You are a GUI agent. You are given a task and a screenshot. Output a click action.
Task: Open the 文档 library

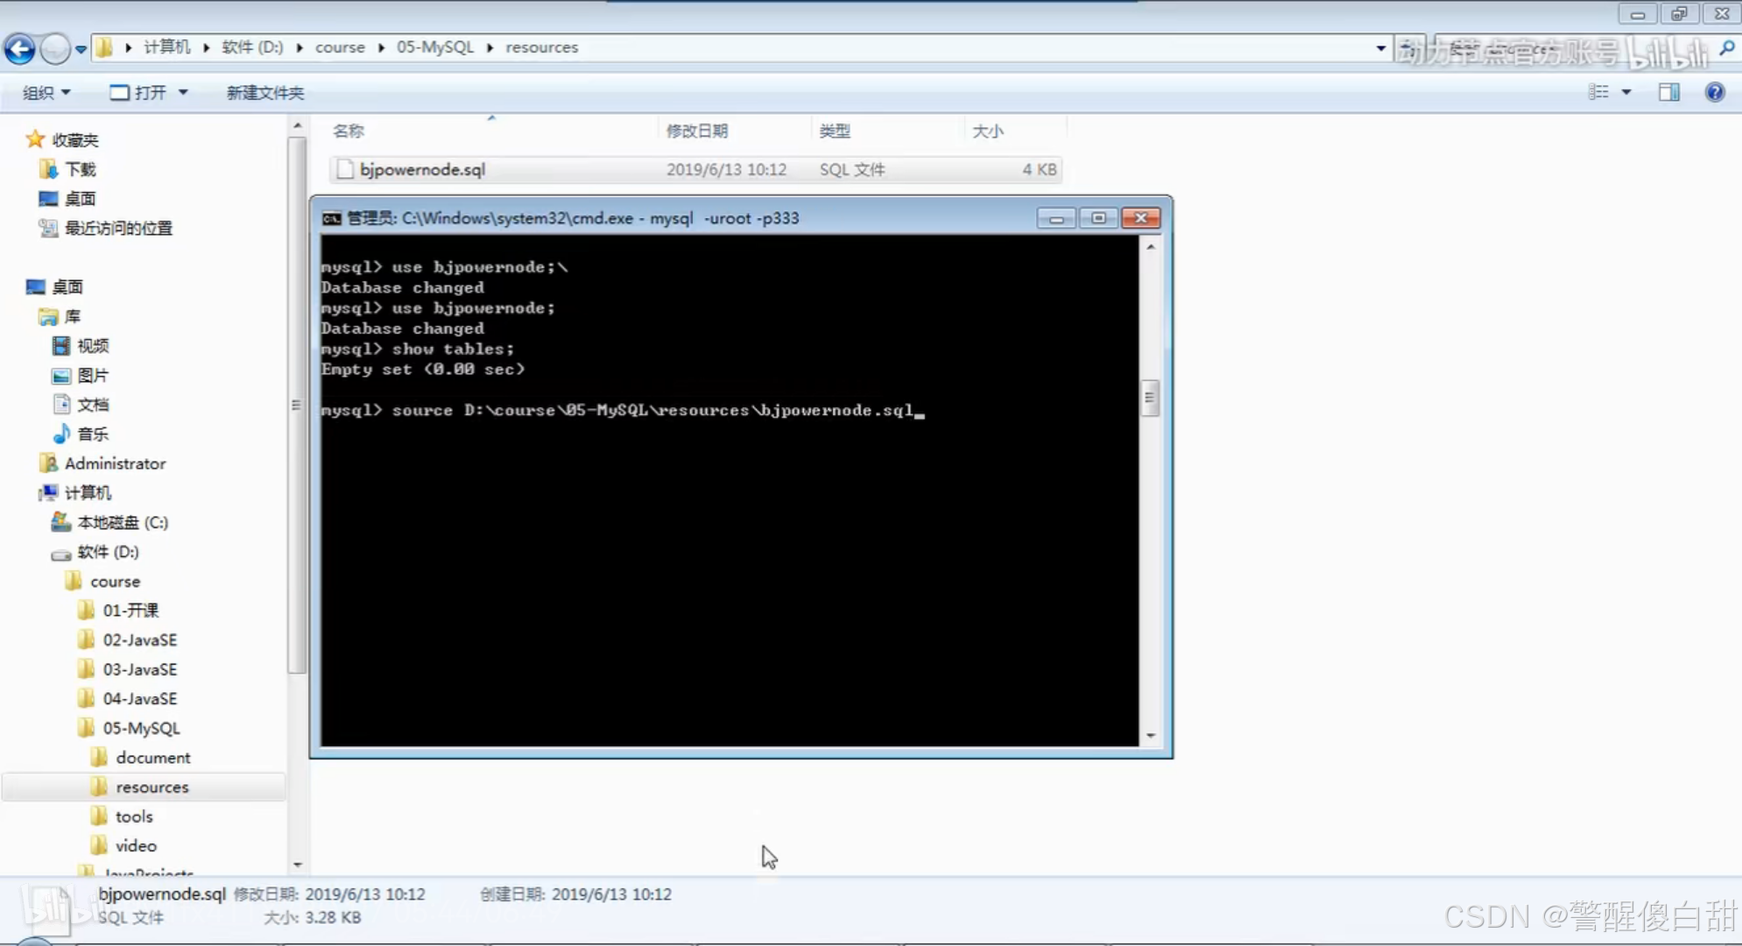click(x=93, y=405)
